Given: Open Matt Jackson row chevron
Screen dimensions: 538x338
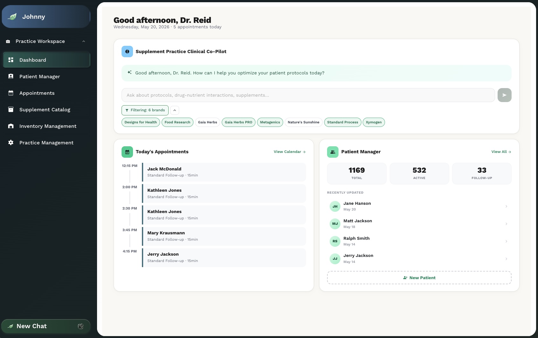Looking at the screenshot, I should [x=506, y=224].
